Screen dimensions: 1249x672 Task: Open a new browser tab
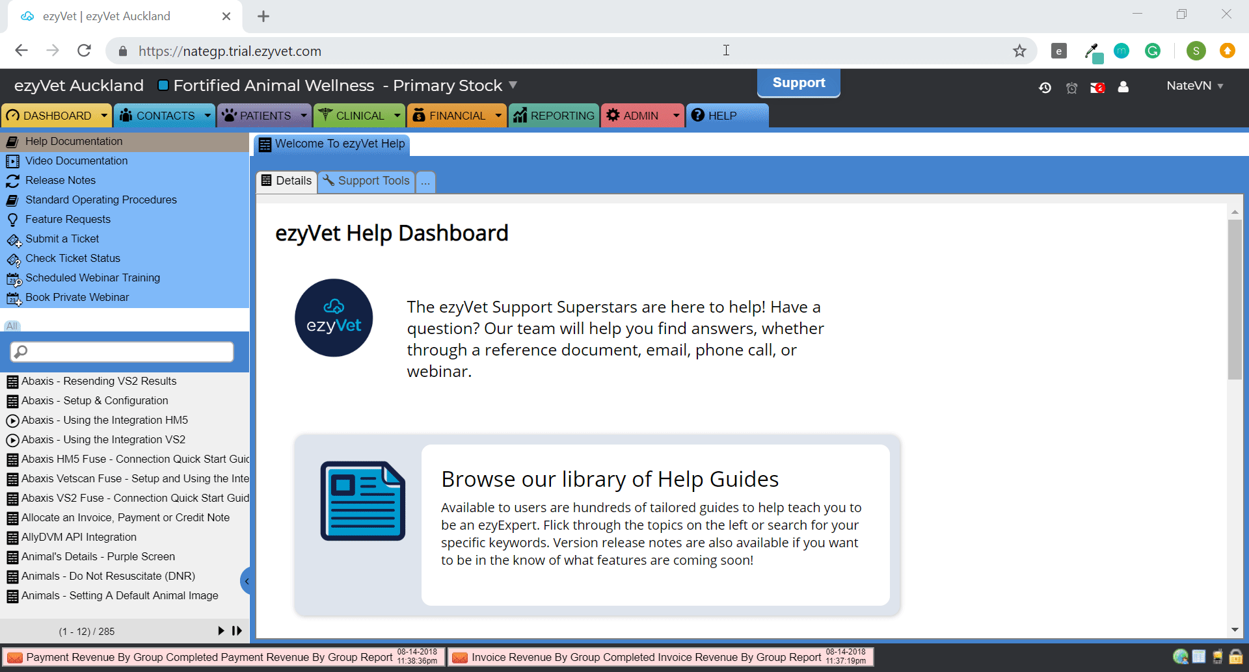click(x=263, y=16)
